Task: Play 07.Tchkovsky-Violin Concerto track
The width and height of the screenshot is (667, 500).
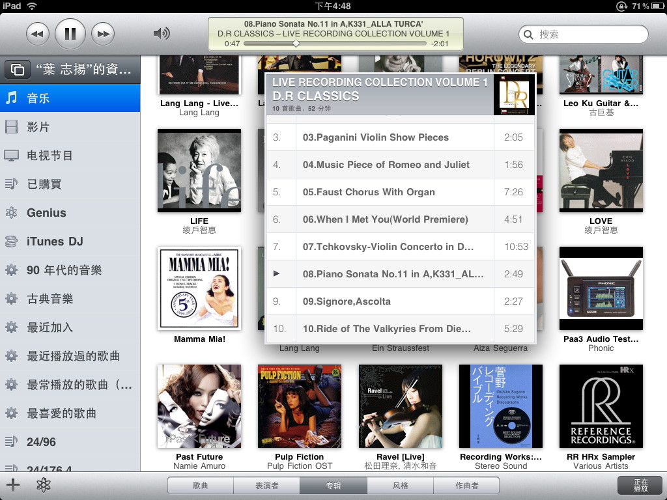Action: click(x=401, y=247)
